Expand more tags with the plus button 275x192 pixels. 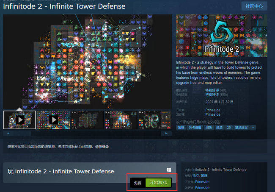point(253,128)
